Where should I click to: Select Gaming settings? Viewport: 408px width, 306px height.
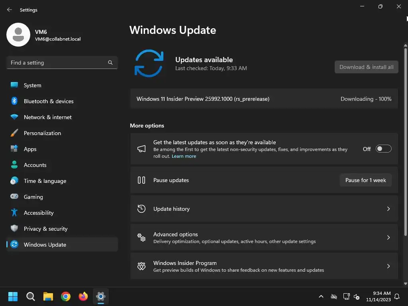62,197
